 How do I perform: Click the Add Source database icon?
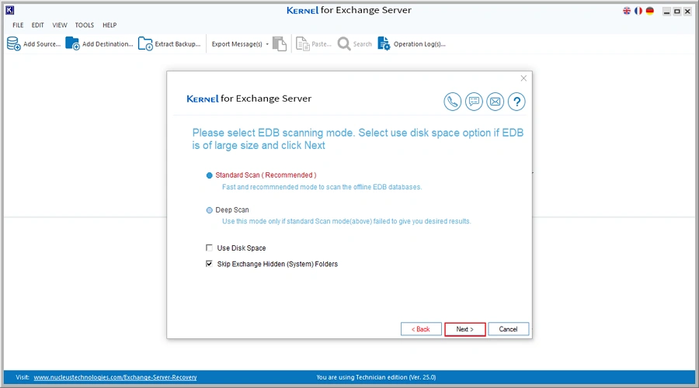(14, 43)
